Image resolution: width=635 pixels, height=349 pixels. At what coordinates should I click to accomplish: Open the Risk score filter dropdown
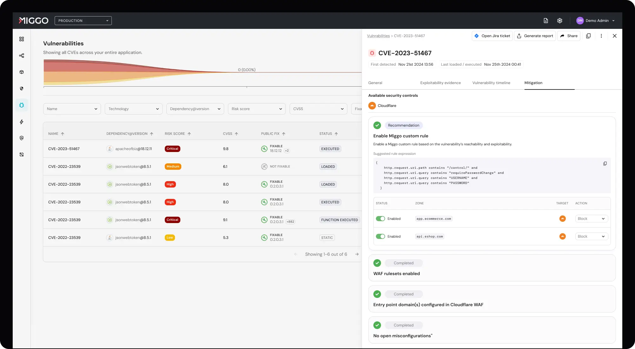tap(257, 109)
